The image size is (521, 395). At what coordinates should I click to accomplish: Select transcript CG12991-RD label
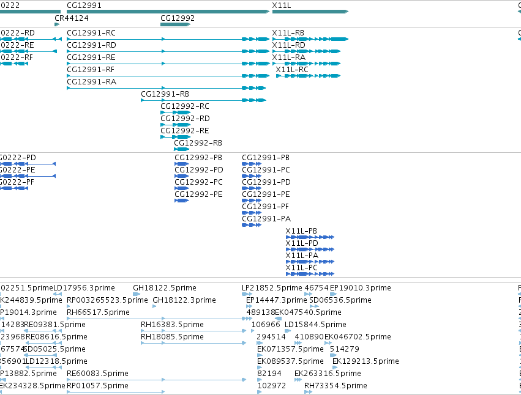coord(91,45)
